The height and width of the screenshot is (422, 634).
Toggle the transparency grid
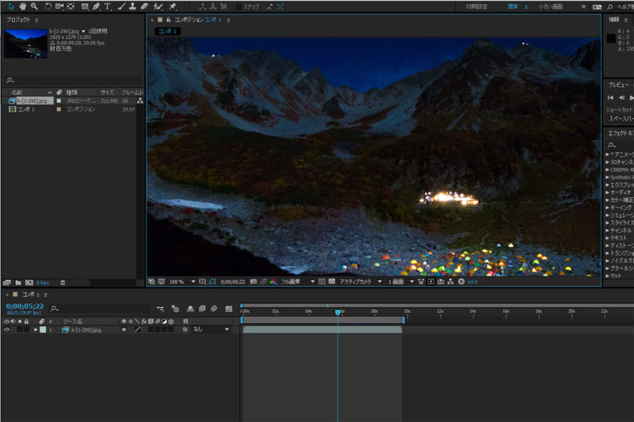click(x=332, y=282)
